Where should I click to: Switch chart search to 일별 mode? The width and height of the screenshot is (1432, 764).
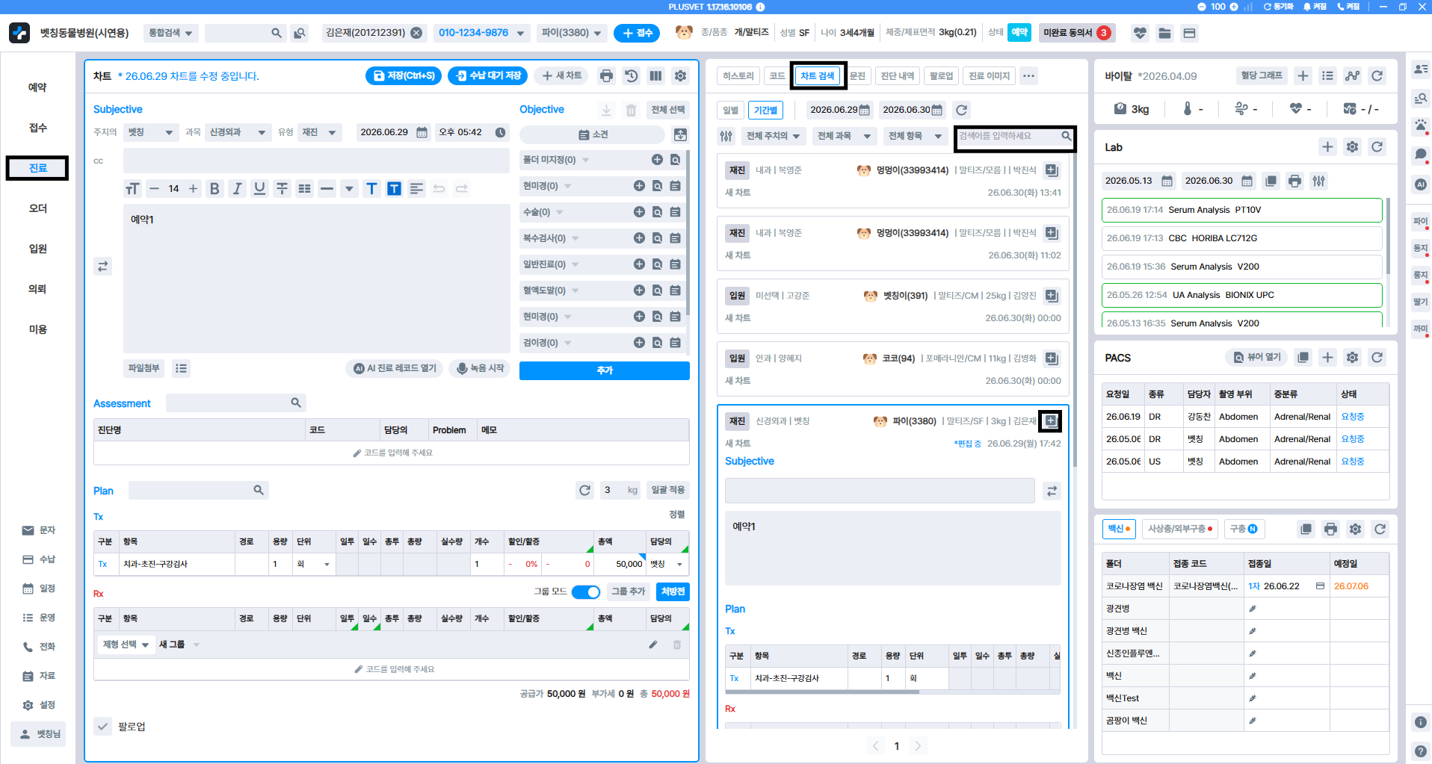[730, 110]
